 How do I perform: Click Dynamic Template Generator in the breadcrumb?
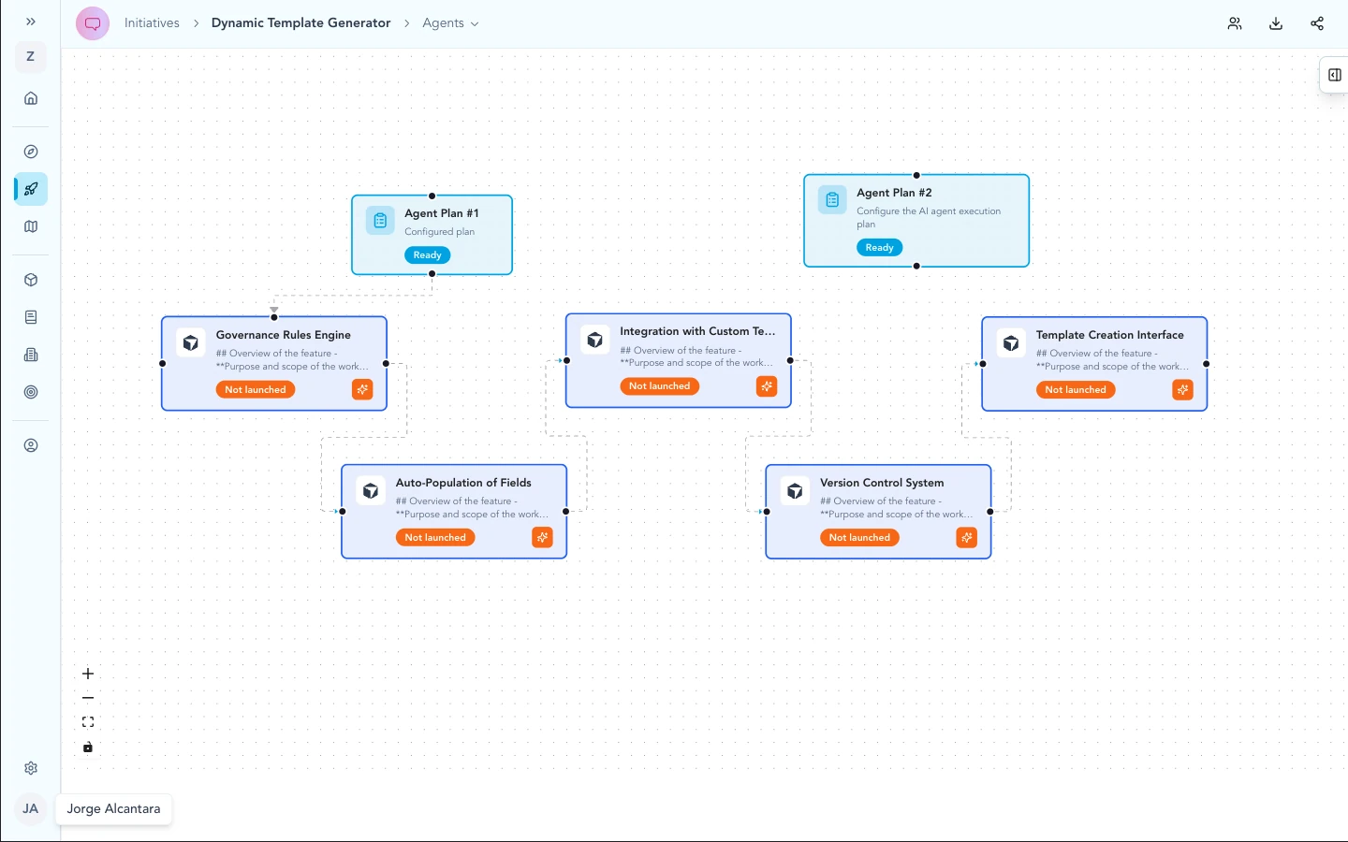(300, 22)
